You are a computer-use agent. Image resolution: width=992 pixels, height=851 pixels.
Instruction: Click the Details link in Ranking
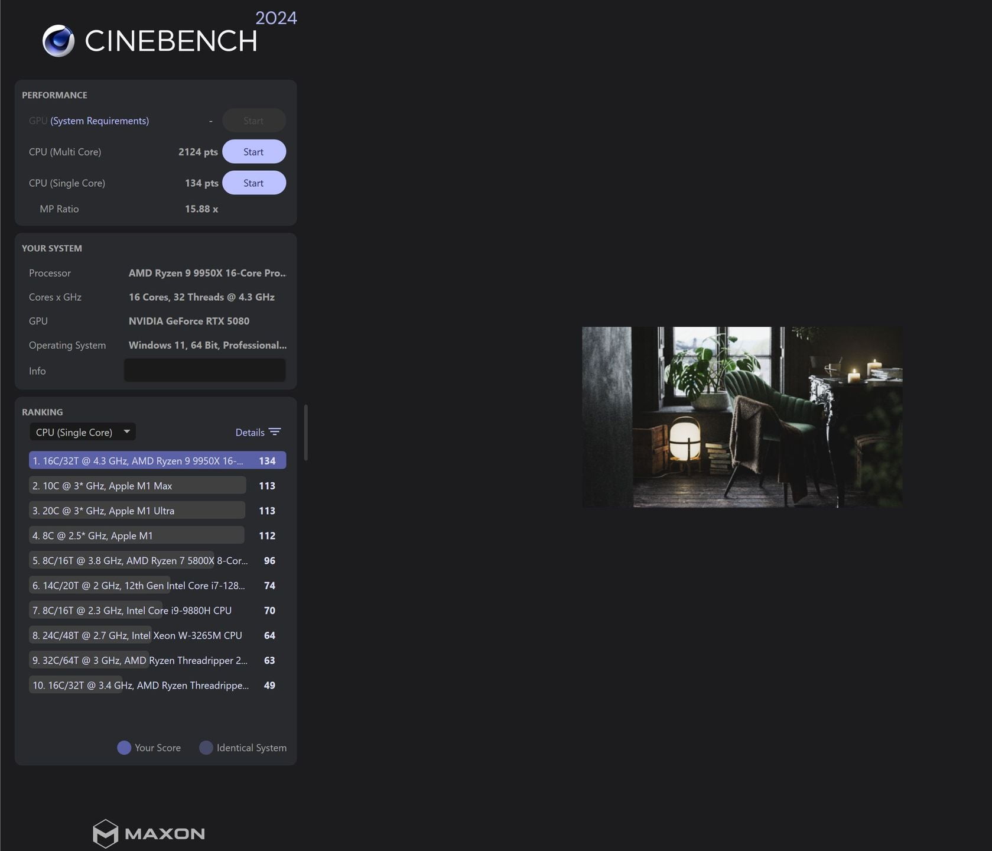[x=250, y=433]
